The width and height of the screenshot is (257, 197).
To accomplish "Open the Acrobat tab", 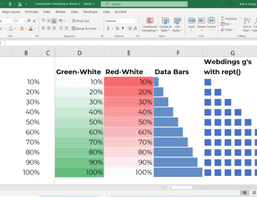I will coord(120,12).
